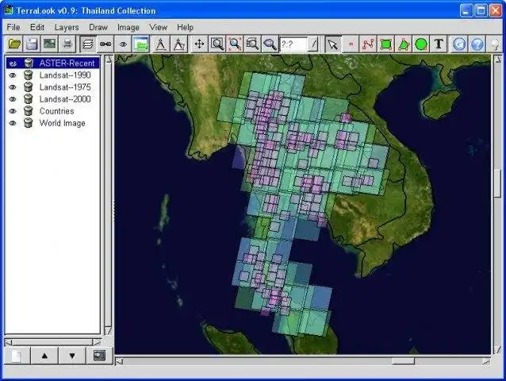Open the File menu
Screen dimensions: 506x381
(13, 28)
